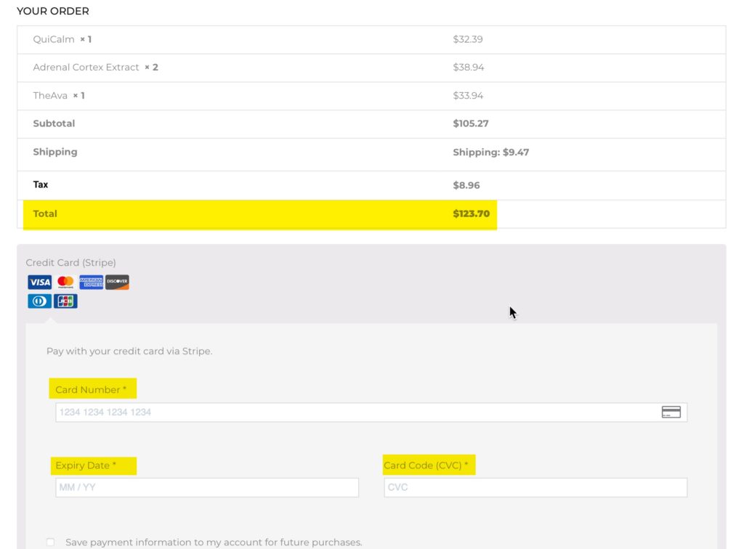The width and height of the screenshot is (744, 549).
Task: Click the Adrenal Cortex Extract line item
Action: pyautogui.click(x=371, y=68)
